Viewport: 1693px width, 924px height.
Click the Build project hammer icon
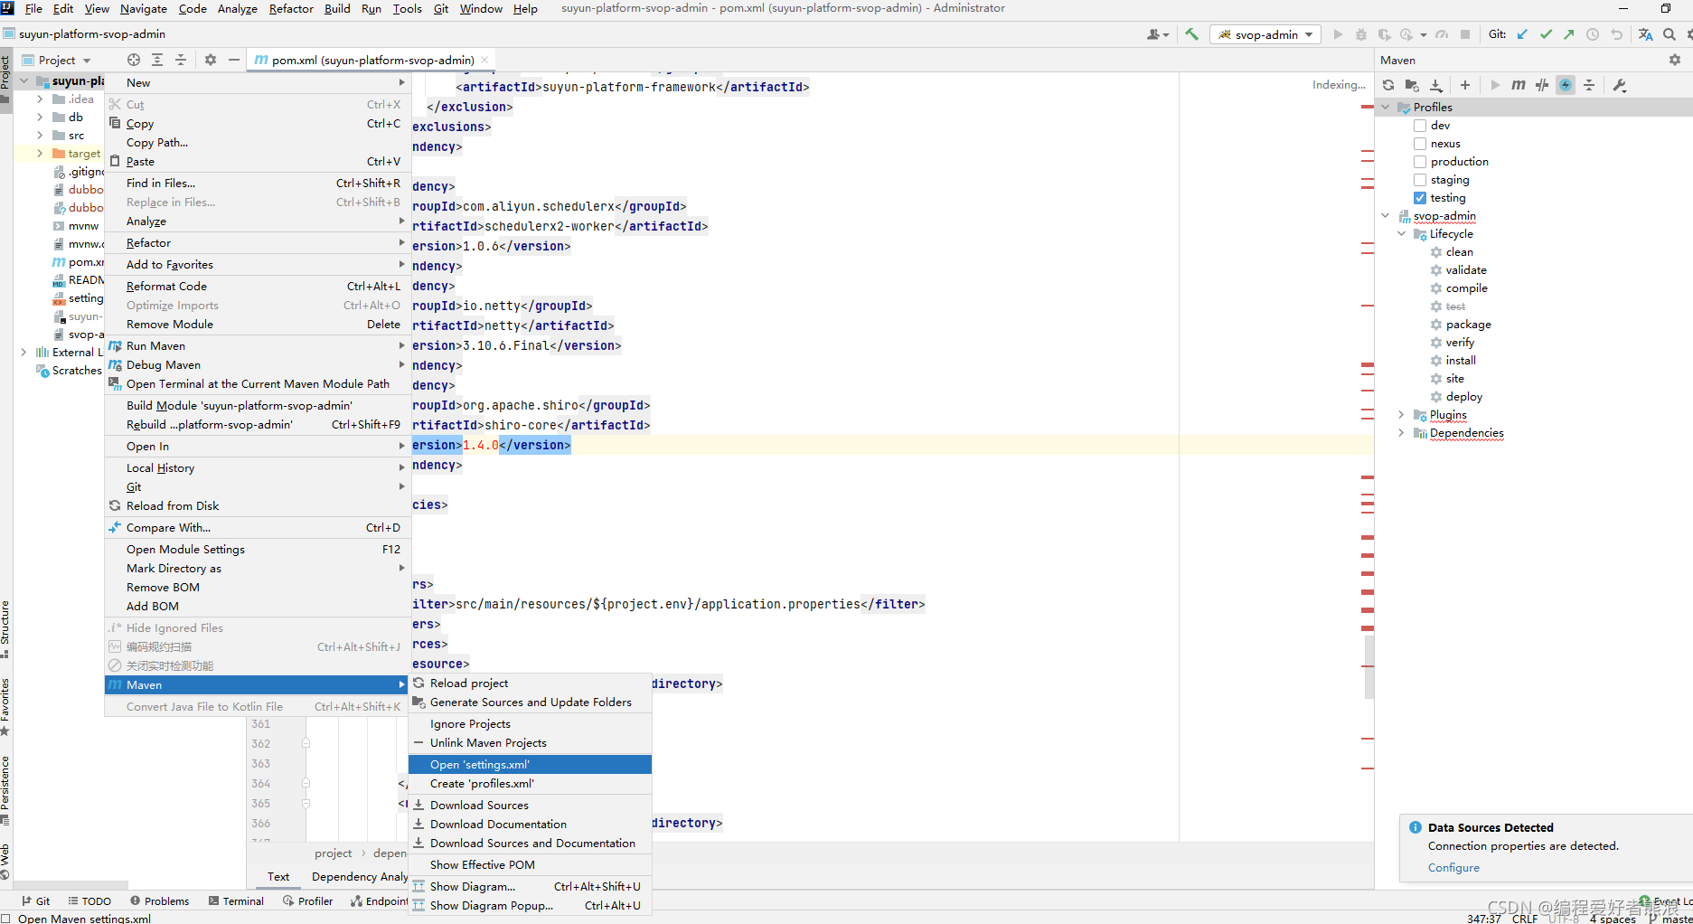point(1191,34)
